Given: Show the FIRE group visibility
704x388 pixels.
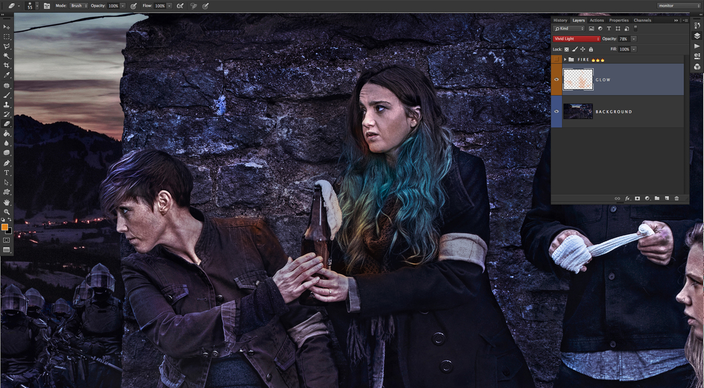Looking at the screenshot, I should (557, 60).
